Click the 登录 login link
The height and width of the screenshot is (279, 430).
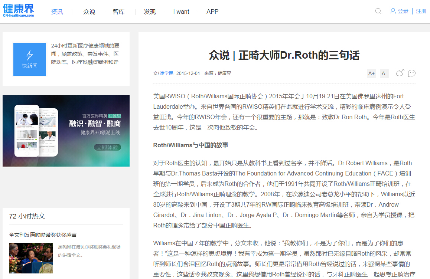403,11
